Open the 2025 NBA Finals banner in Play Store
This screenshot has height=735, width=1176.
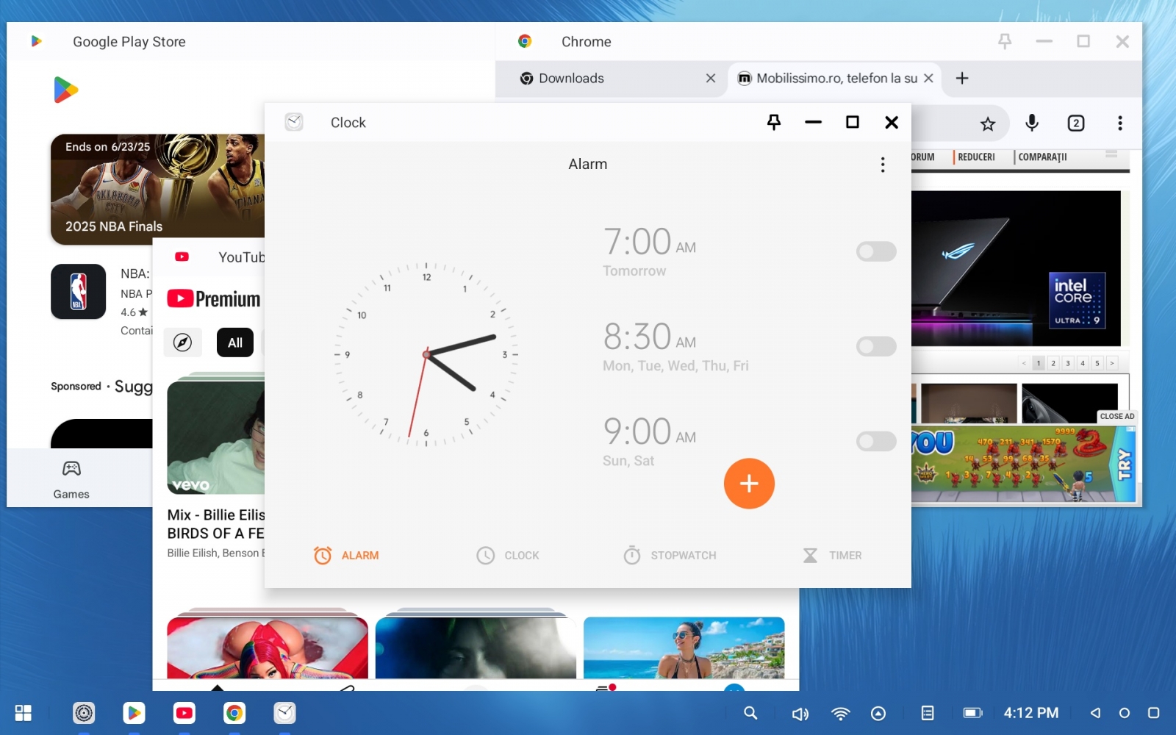(x=157, y=189)
